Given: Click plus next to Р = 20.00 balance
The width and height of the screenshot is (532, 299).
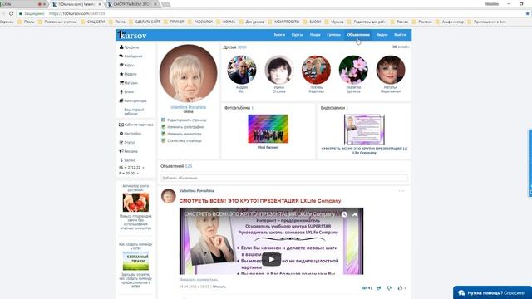Looking at the screenshot, I should click(137, 174).
